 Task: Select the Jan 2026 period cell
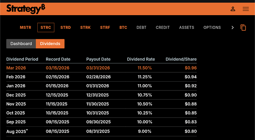click(16, 86)
